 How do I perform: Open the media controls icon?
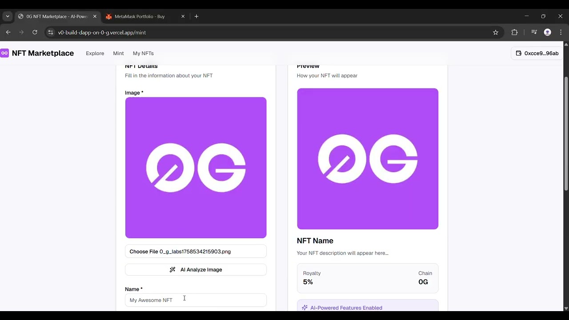[534, 32]
